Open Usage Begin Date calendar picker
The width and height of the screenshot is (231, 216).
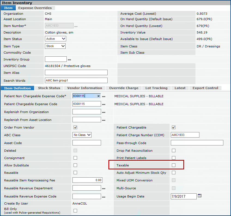click(x=199, y=196)
